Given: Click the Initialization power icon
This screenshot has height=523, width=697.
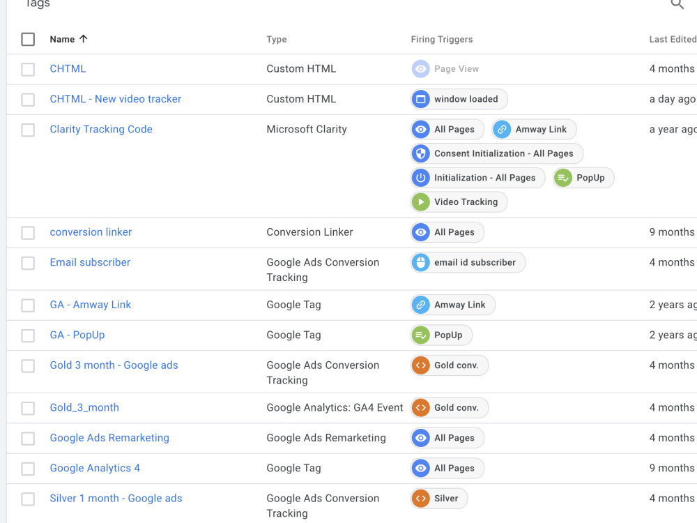Looking at the screenshot, I should pyautogui.click(x=420, y=178).
